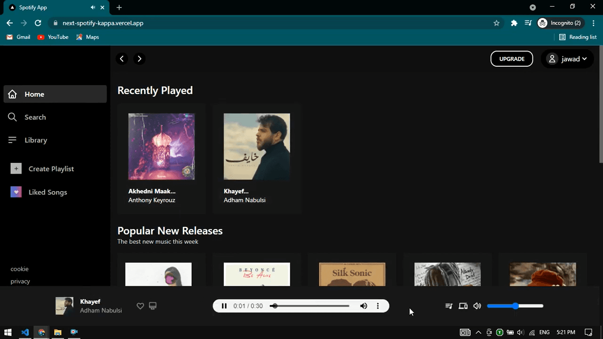Open the Akhedni Maak album cover

point(162,147)
